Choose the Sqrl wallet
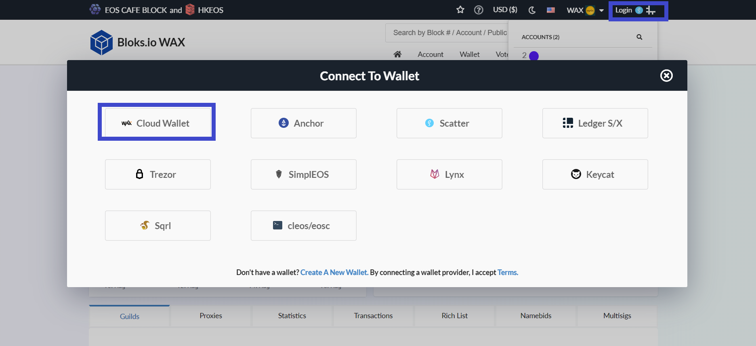The height and width of the screenshot is (346, 756). pyautogui.click(x=158, y=225)
